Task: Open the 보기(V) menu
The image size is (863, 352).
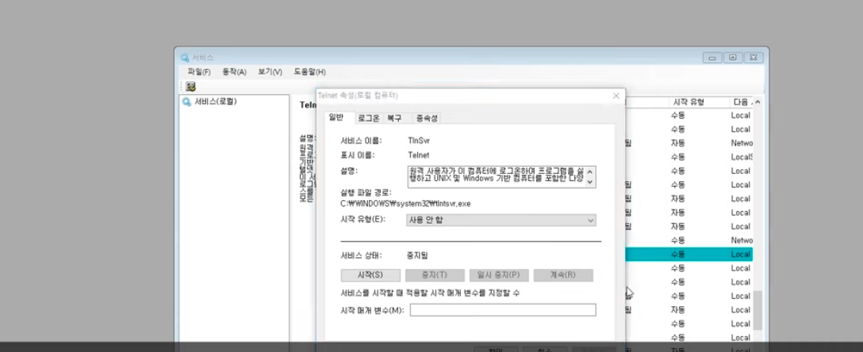Action: [270, 72]
